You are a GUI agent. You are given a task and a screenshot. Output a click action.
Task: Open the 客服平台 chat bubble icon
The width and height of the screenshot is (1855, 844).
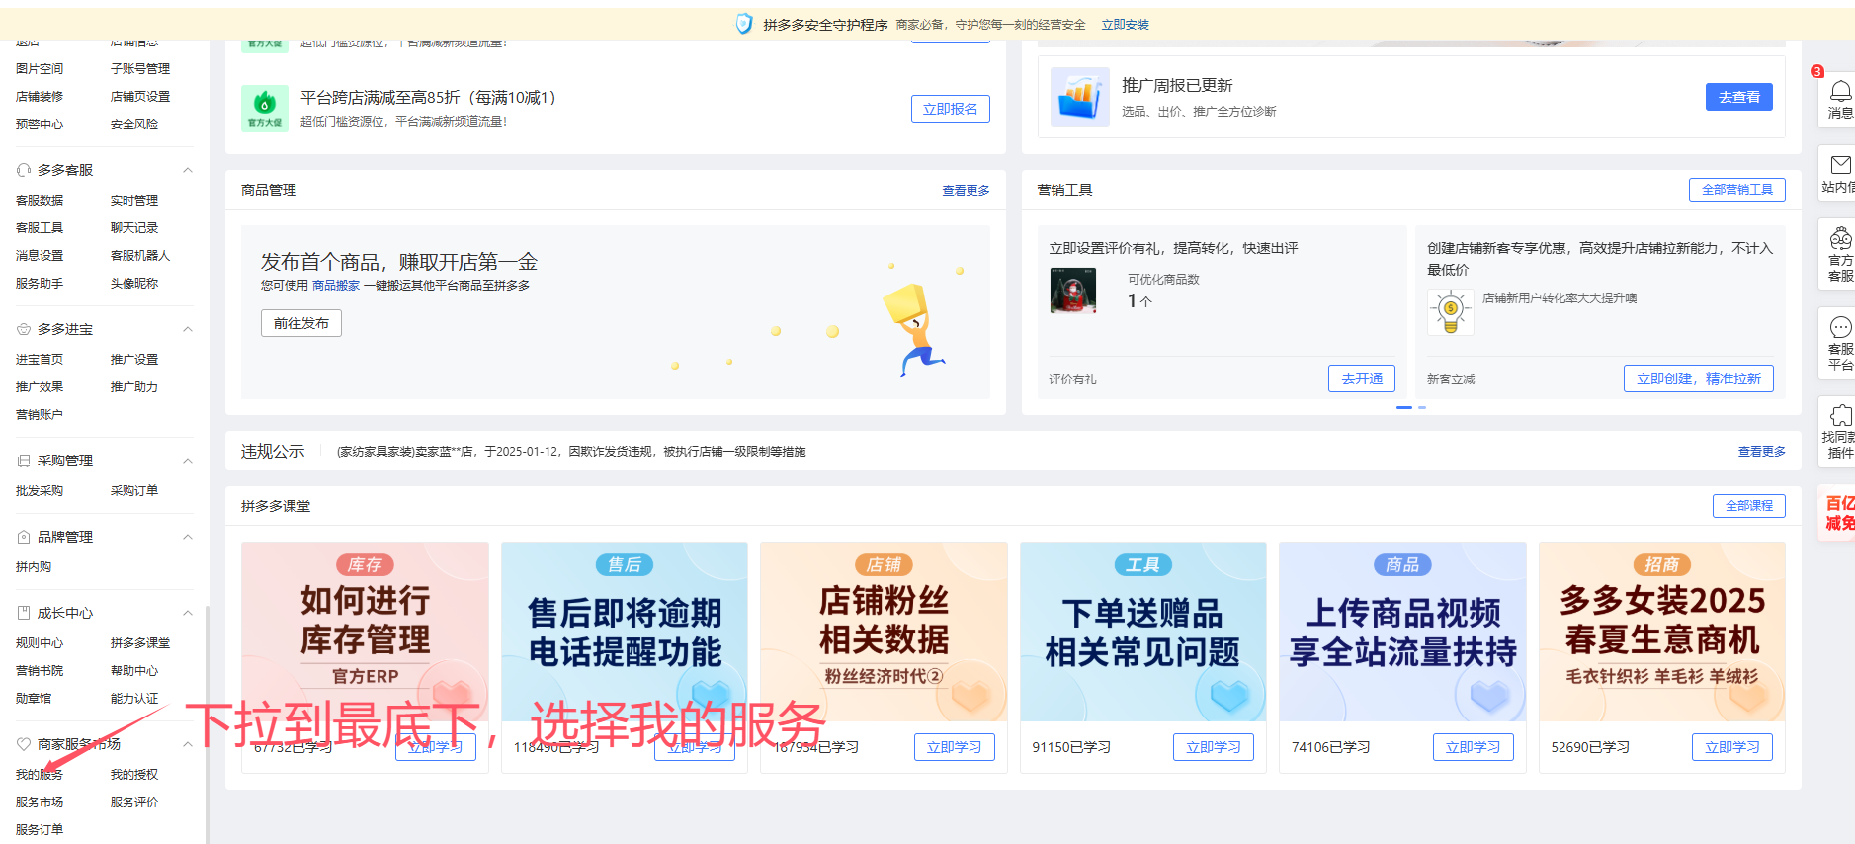(x=1840, y=327)
